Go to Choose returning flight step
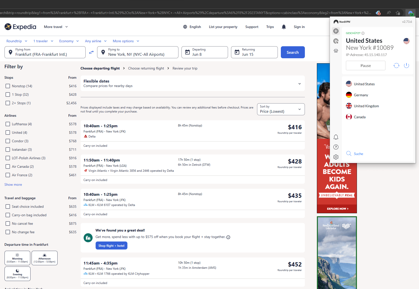419x289 pixels. click(x=146, y=68)
